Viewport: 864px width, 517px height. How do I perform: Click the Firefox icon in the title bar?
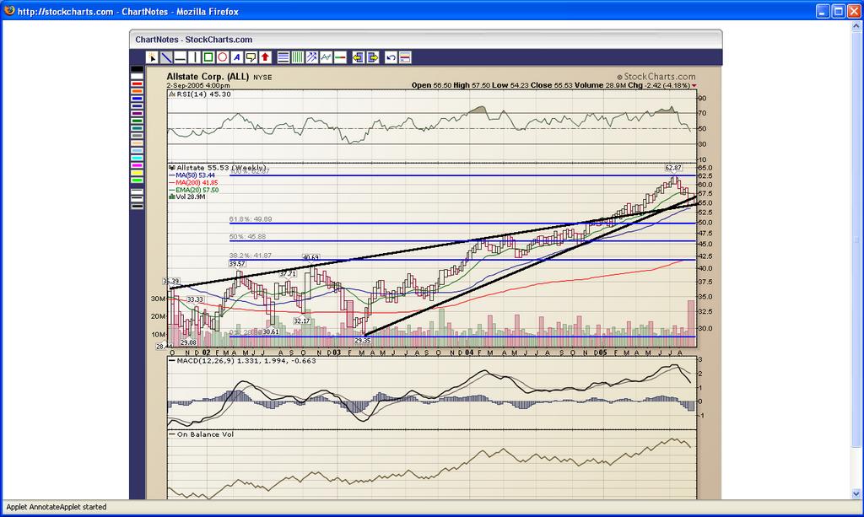click(9, 10)
